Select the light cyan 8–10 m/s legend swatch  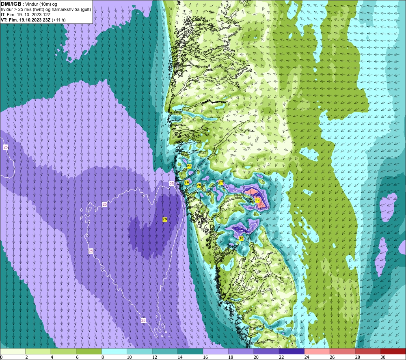pos(114,351)
